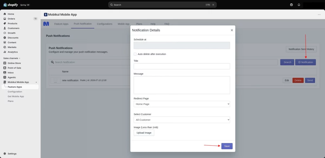Image resolution: width=325 pixels, height=158 pixels.
Task: Click the store icon beside the bell
Action: 291,5
